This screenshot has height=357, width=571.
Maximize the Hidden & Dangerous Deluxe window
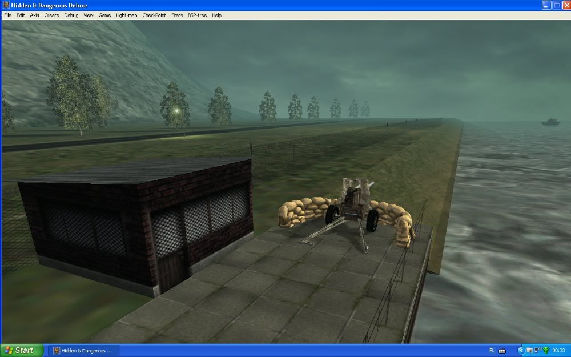557,5
